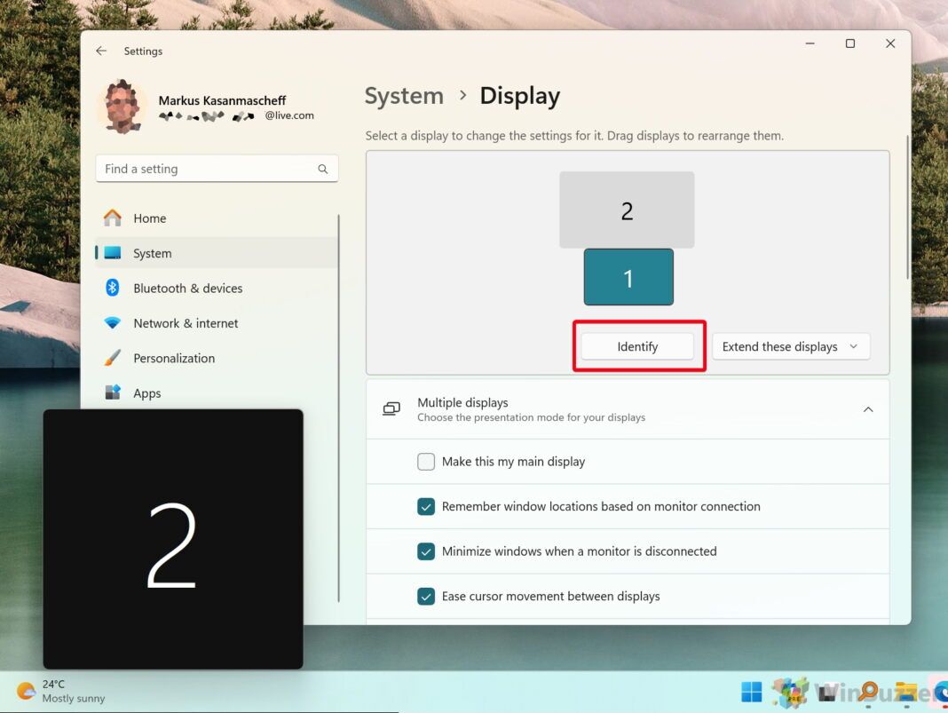The width and height of the screenshot is (948, 713).
Task: Open the Home page in Settings sidebar
Action: pyautogui.click(x=217, y=218)
